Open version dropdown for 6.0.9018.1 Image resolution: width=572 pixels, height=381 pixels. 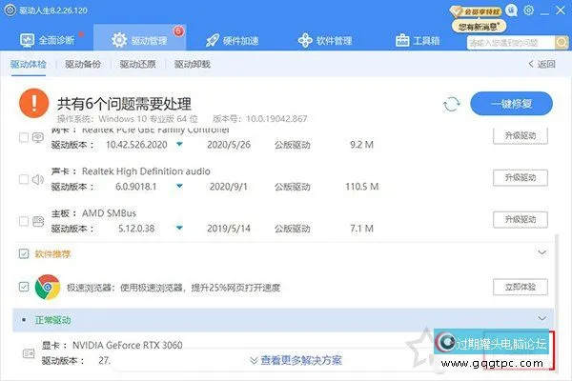pos(179,187)
